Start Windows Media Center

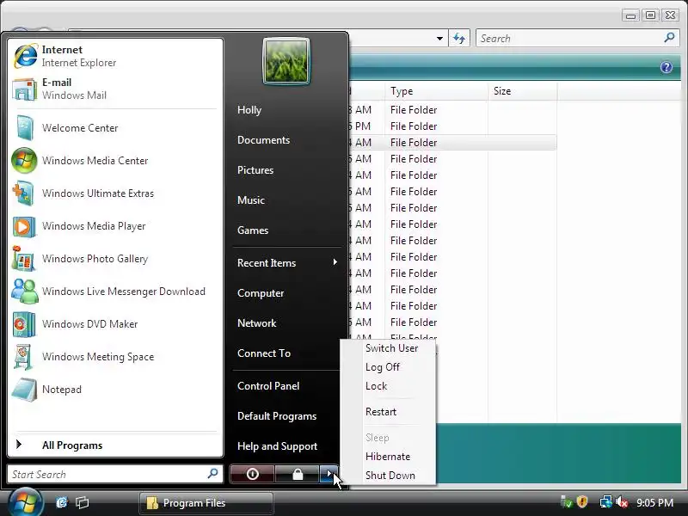pyautogui.click(x=115, y=161)
